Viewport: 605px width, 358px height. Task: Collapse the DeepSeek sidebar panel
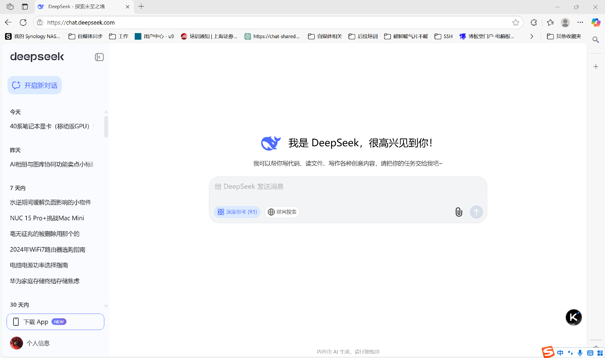click(x=99, y=57)
